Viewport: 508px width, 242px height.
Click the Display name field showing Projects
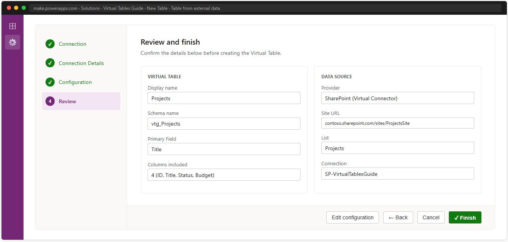tap(224, 98)
